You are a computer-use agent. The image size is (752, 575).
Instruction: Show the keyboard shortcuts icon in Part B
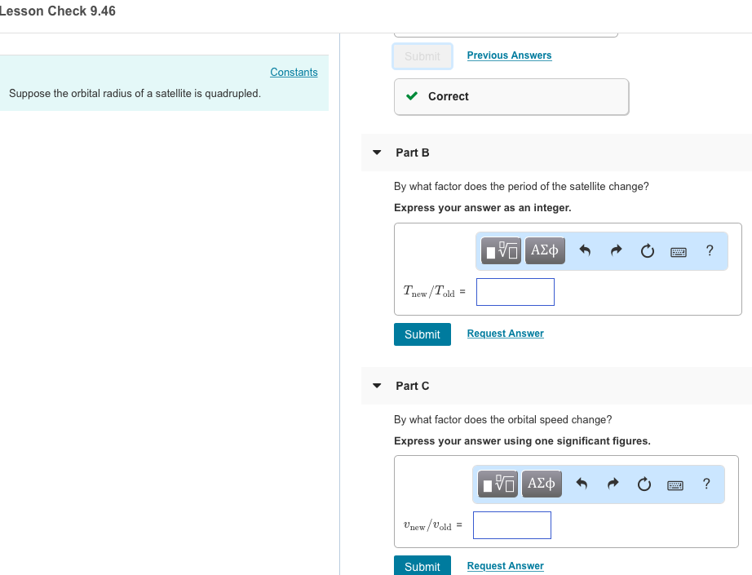click(x=678, y=251)
